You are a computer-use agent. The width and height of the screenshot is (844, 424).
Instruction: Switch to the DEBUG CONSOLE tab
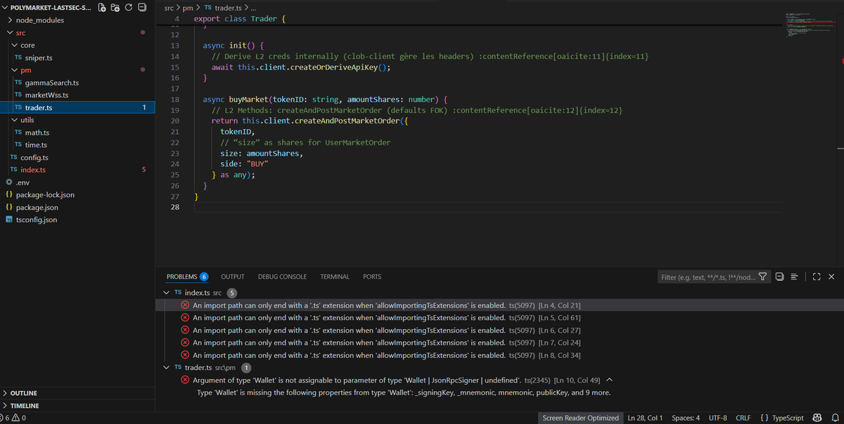[282, 277]
